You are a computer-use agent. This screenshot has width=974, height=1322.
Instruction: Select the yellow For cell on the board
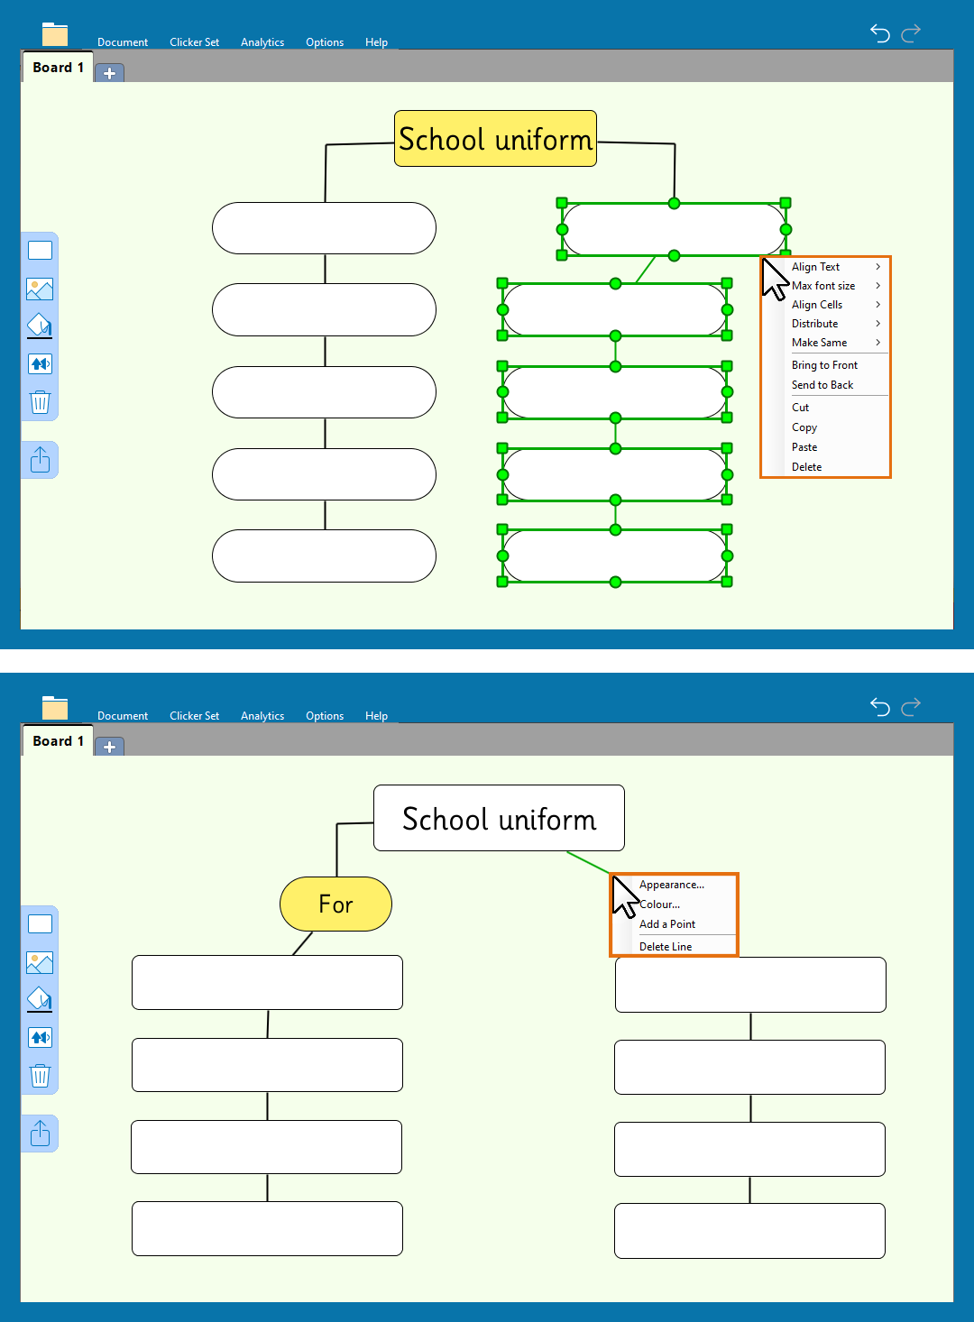tap(335, 904)
